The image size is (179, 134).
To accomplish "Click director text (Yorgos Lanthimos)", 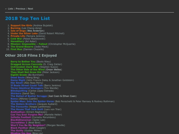I will [x=39, y=107].
